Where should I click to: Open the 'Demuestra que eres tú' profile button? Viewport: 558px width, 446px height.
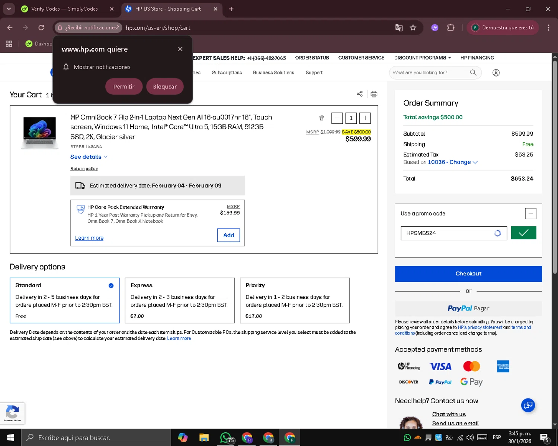click(503, 28)
